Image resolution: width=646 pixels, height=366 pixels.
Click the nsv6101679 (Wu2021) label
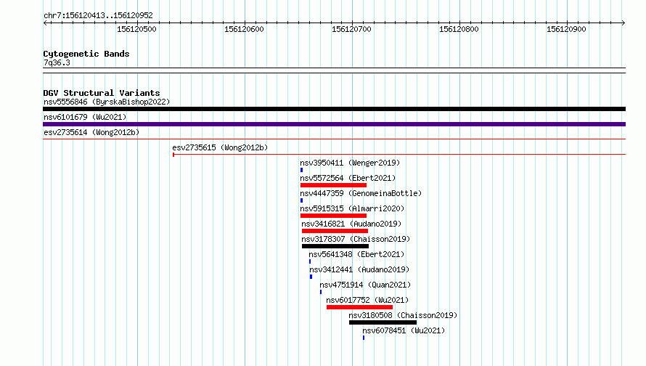(x=85, y=117)
